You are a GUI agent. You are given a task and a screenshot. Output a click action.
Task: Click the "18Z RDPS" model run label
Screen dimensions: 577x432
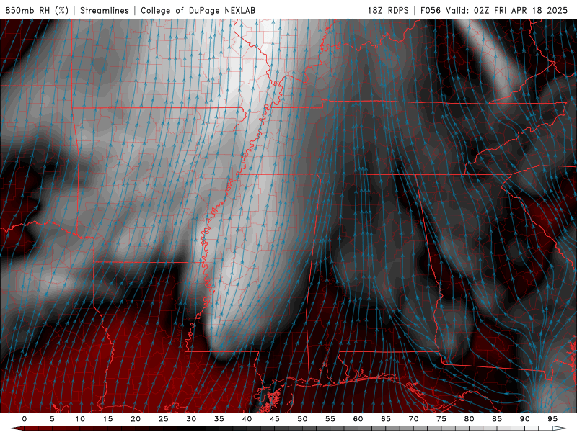(388, 10)
